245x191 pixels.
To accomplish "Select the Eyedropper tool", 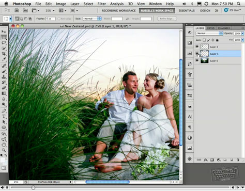I will point(4,59).
